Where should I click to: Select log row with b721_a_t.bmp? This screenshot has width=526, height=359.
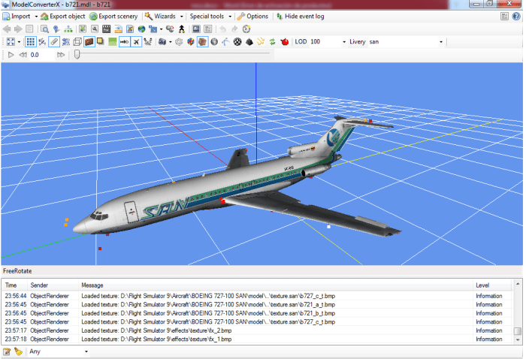click(x=257, y=305)
